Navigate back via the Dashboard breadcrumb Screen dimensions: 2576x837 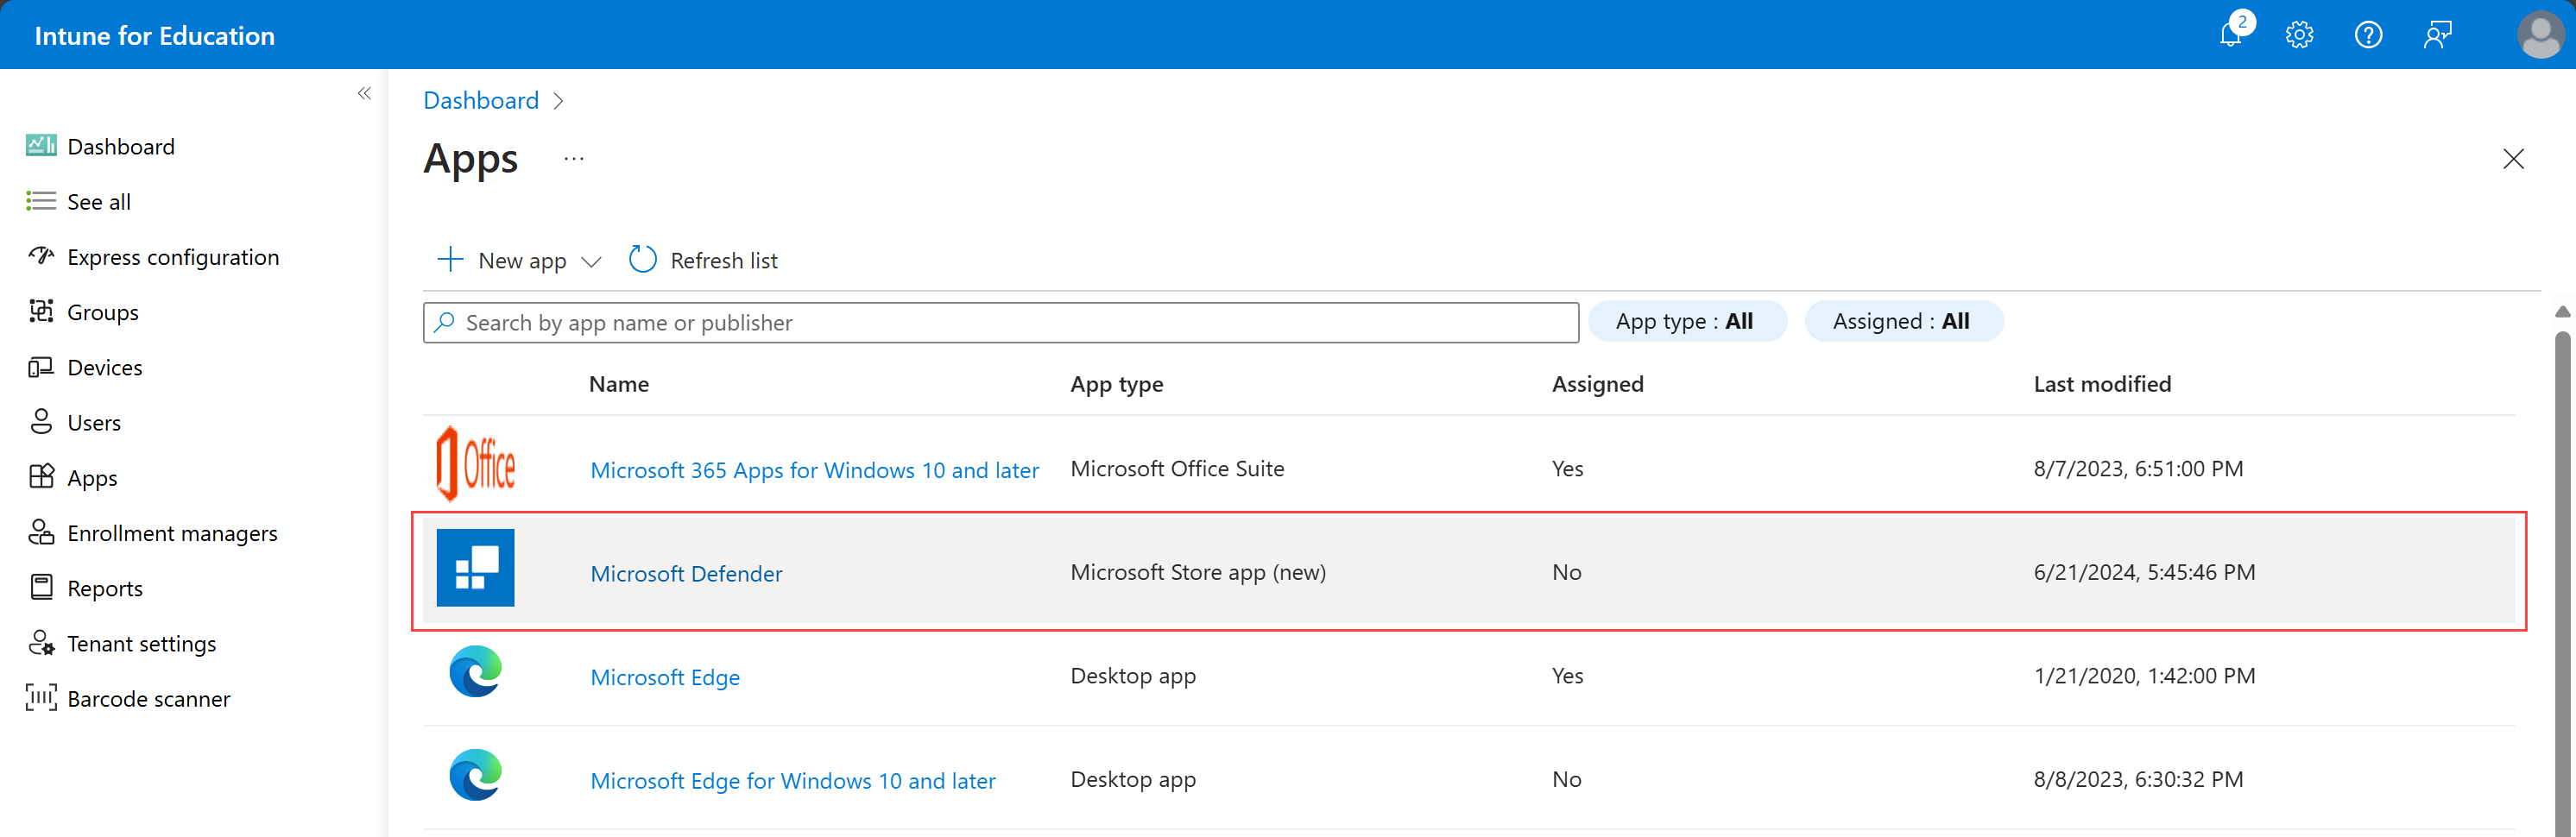[481, 100]
